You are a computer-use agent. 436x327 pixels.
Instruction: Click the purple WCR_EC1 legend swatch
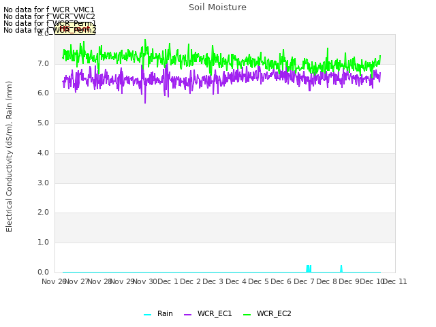click(188, 315)
